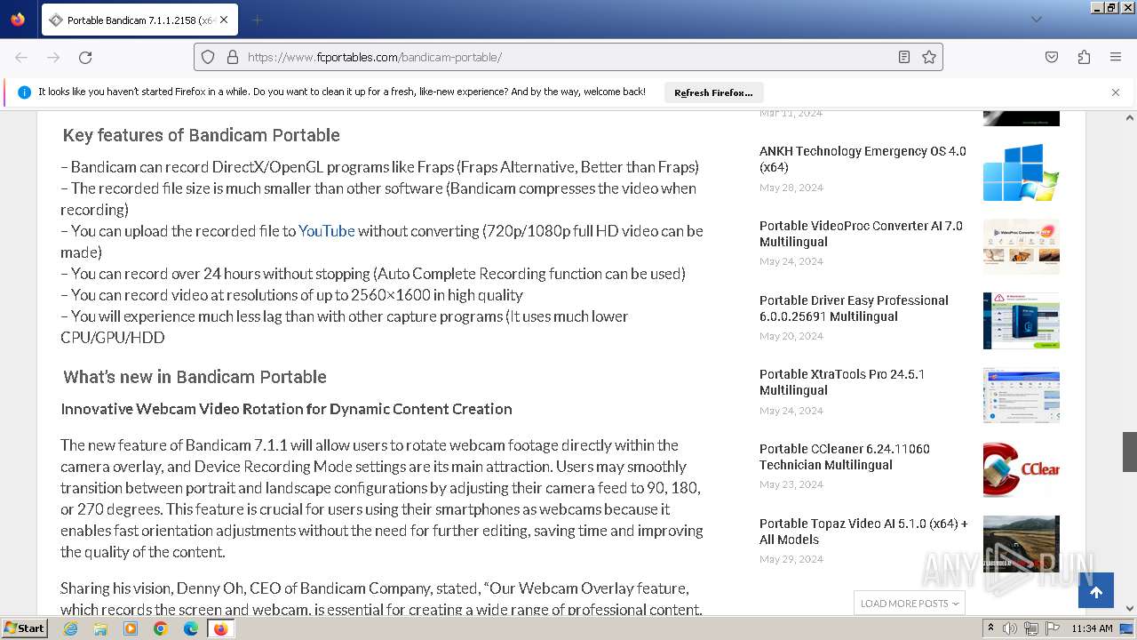This screenshot has width=1137, height=640.
Task: Switch to Firefox taskbar button
Action: 221,628
